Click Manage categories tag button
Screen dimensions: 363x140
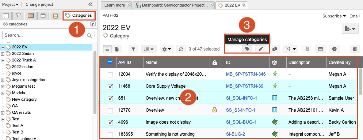coord(247,49)
